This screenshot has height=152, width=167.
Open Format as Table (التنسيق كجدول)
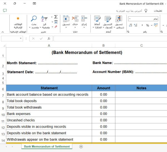point(108,19)
